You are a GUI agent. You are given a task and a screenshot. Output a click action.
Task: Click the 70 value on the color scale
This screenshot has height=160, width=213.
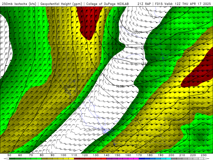pyautogui.click(x=31, y=155)
